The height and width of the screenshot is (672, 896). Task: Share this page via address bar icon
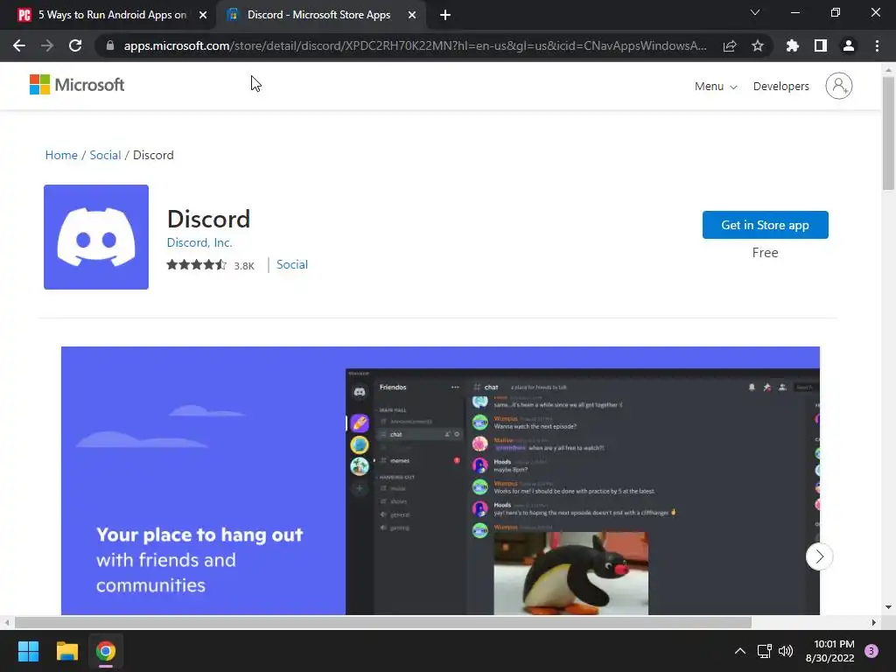click(x=730, y=45)
